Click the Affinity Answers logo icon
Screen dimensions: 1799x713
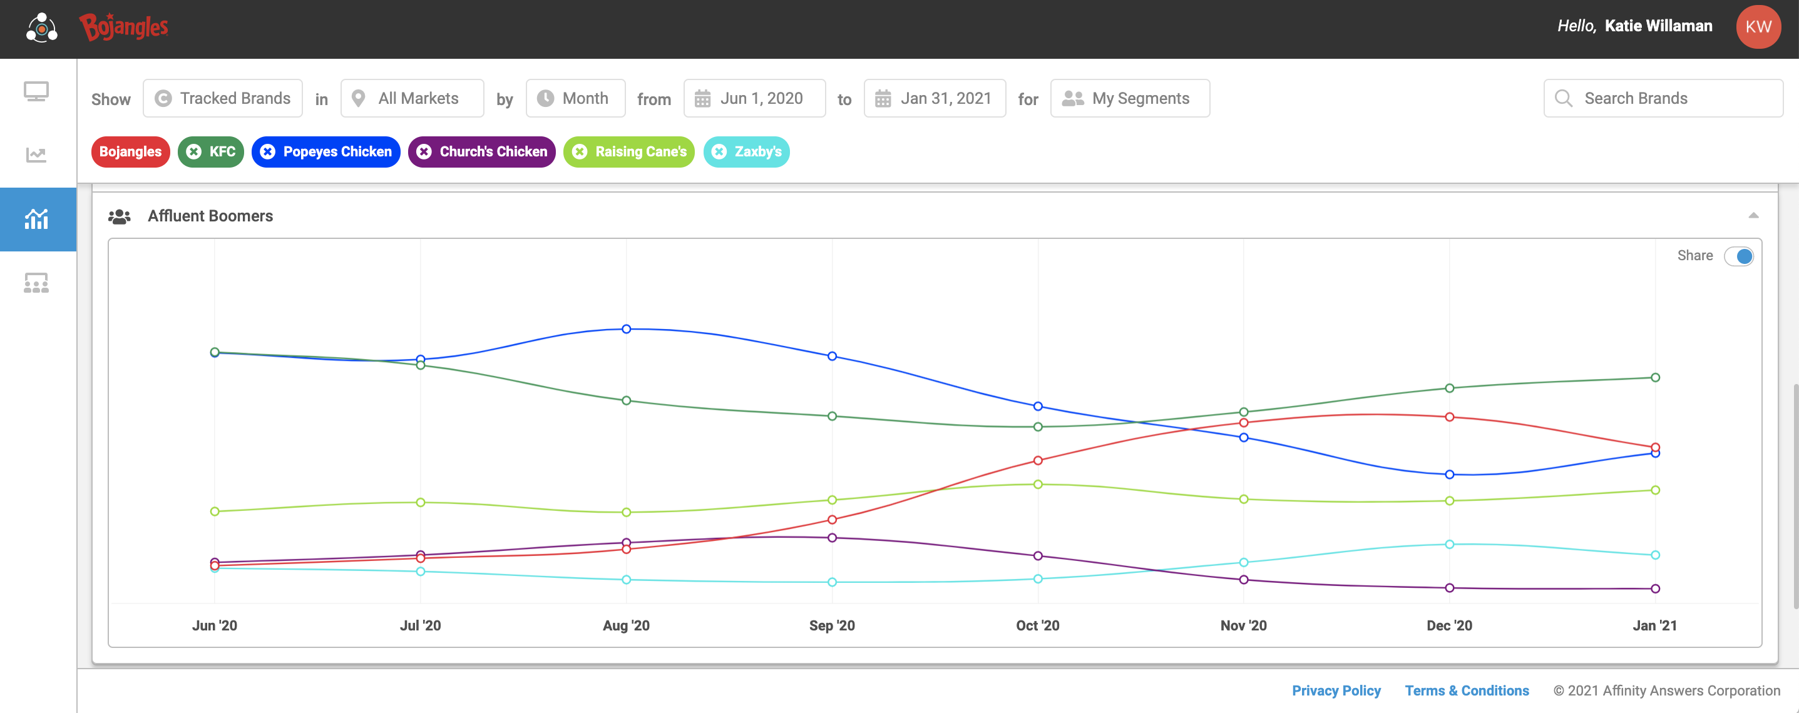point(42,28)
